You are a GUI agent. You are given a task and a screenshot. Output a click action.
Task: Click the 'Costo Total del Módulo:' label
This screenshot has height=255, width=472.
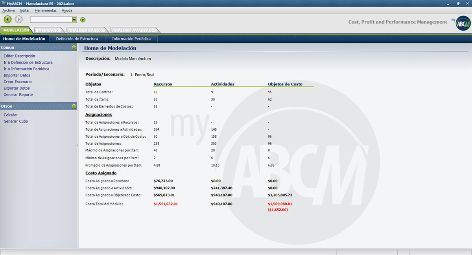[x=104, y=204]
